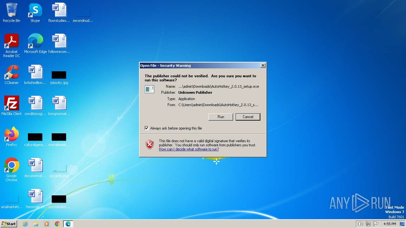
Task: Close the Open File Security Warning dialog
Action: [263, 66]
